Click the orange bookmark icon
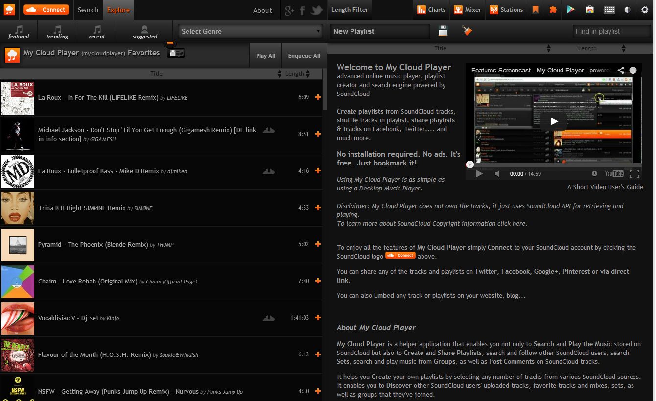This screenshot has width=656, height=401. click(x=536, y=10)
